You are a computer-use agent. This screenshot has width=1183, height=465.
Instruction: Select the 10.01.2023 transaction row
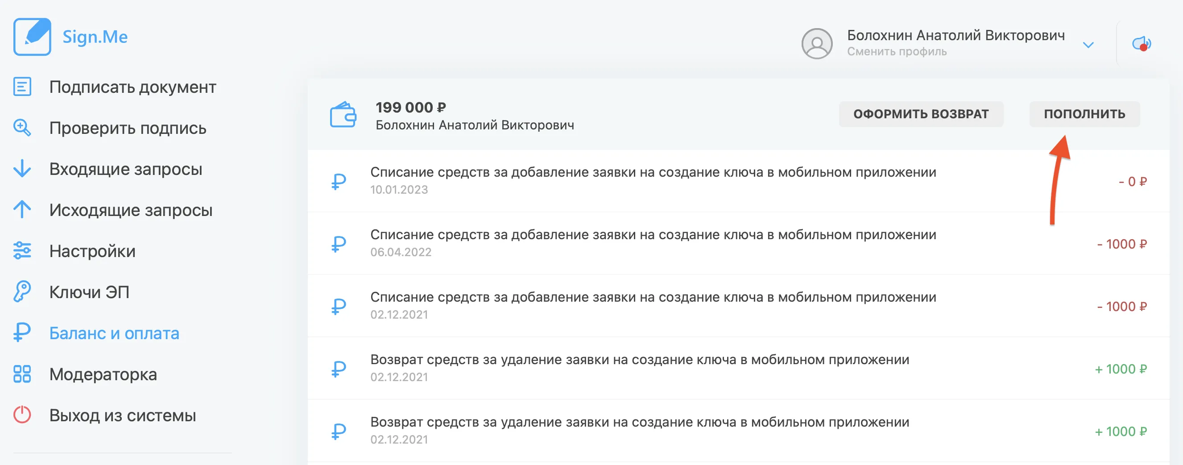tap(738, 181)
